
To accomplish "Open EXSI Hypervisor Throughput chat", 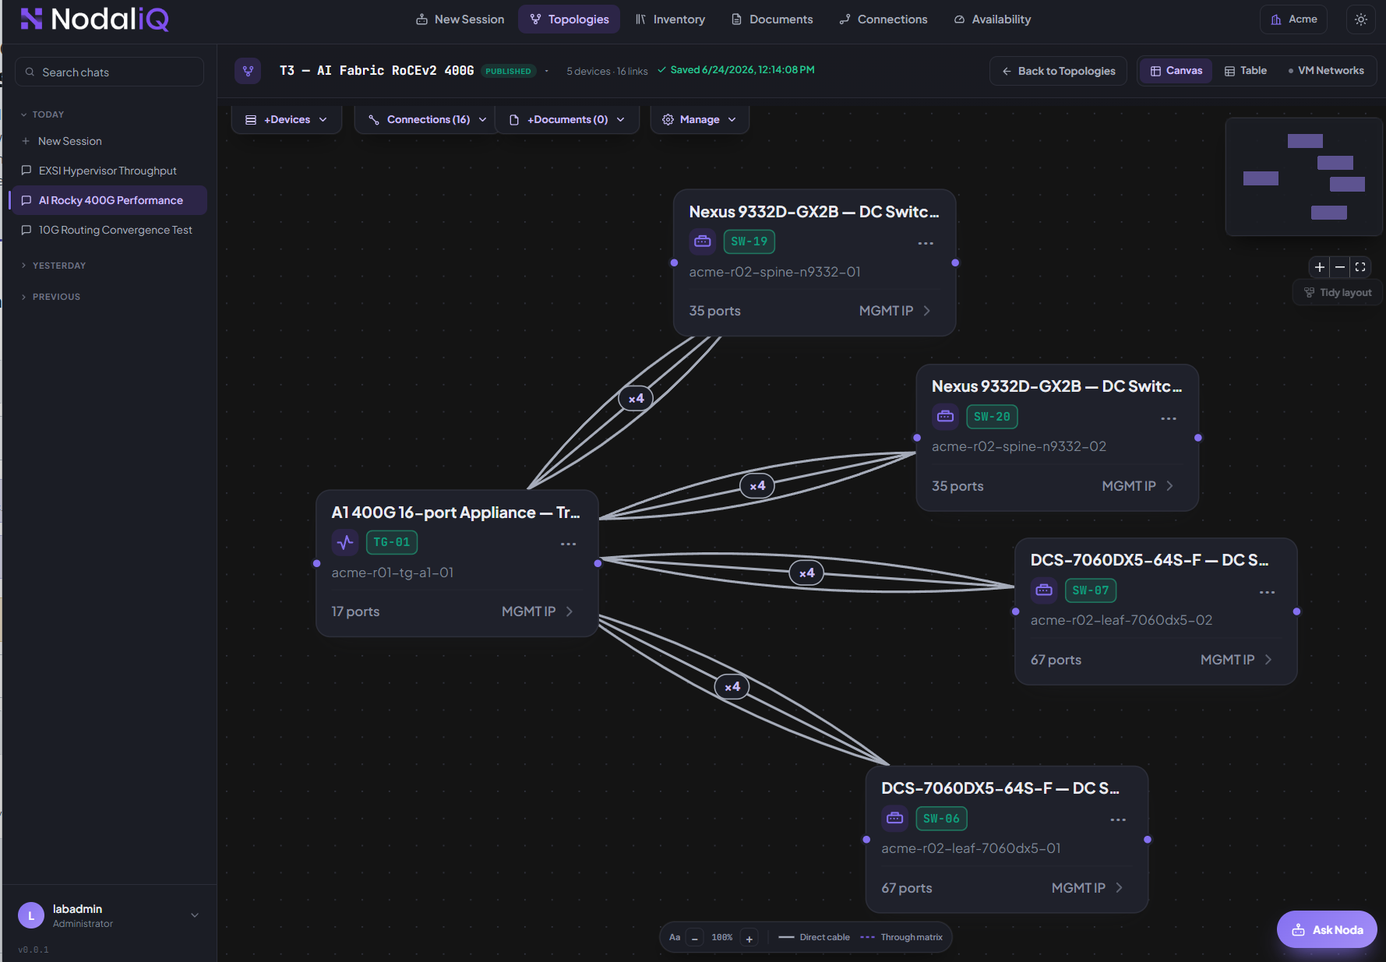I will tap(108, 171).
